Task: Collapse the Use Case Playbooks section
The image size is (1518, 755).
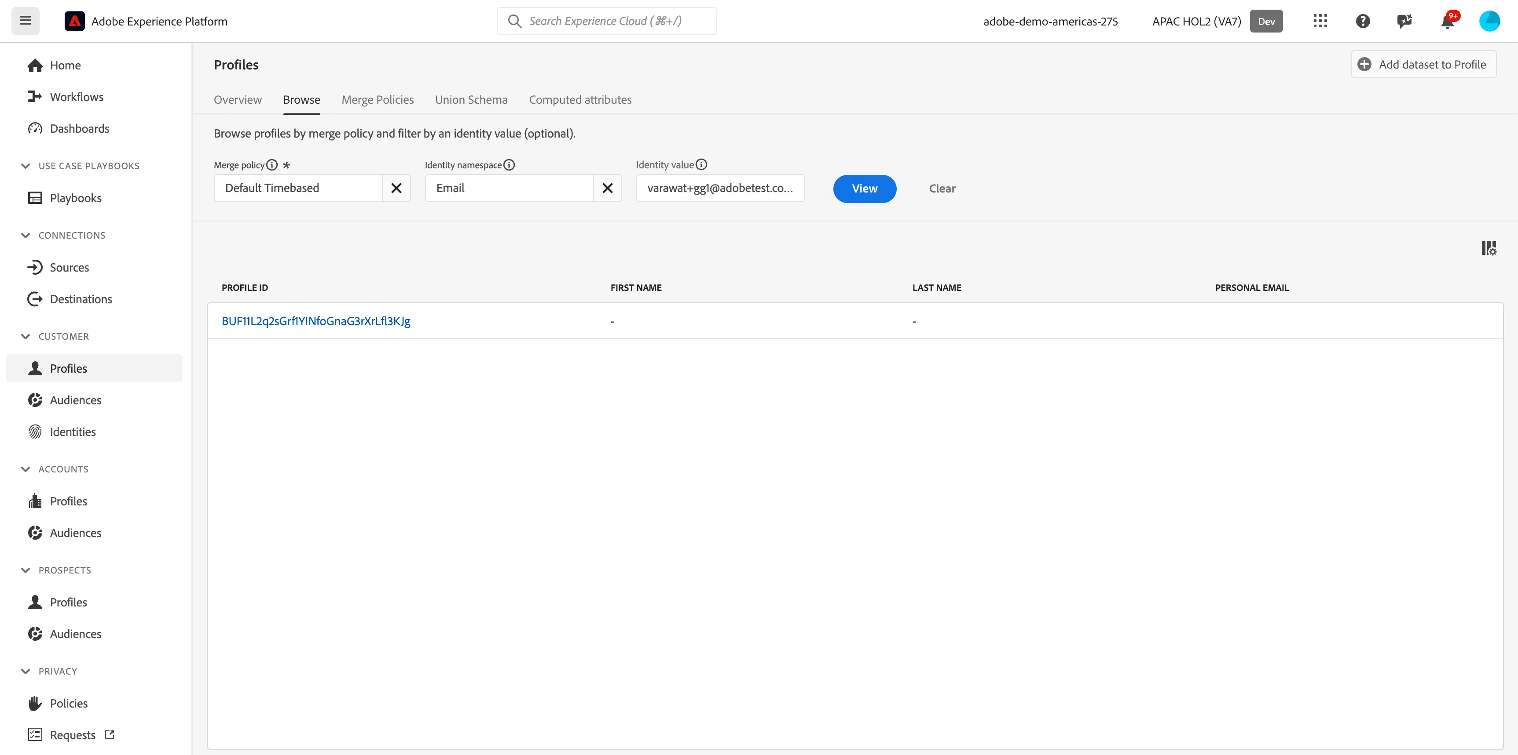Action: coord(26,166)
